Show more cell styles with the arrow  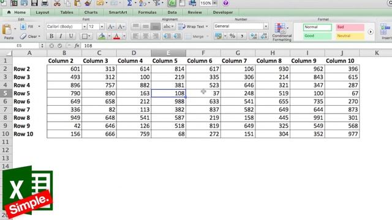point(371,32)
